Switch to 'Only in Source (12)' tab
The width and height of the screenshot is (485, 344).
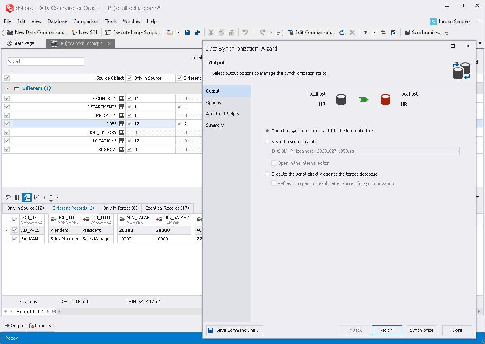[x=25, y=208]
